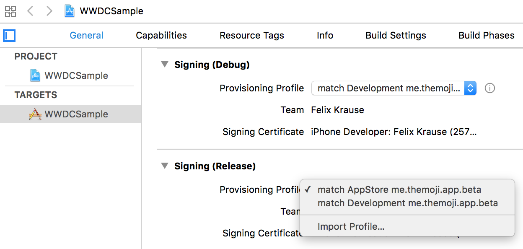
Task: Open the related items grid icon
Action: (10, 11)
